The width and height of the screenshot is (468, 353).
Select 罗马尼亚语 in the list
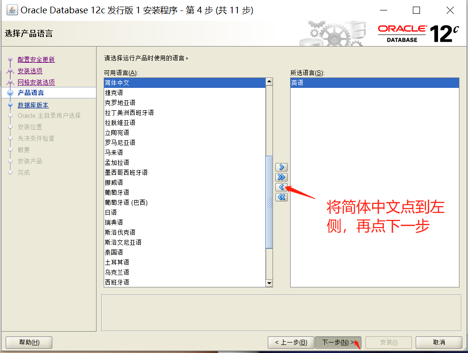tap(185, 143)
